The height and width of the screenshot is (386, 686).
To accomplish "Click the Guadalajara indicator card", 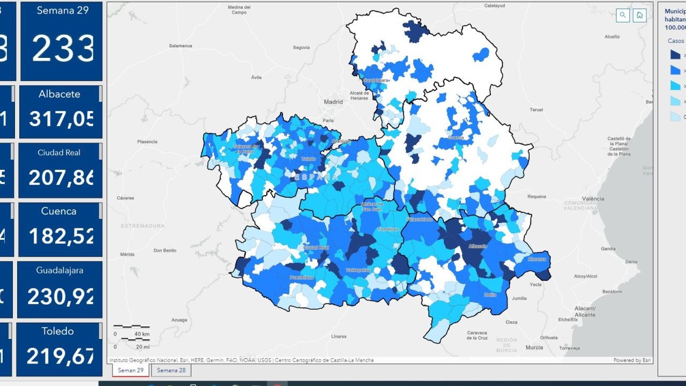I will (x=59, y=288).
